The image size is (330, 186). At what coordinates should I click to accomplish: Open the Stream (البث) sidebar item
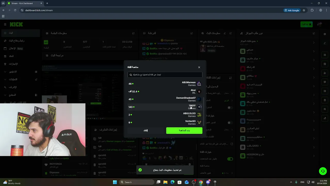point(20,33)
